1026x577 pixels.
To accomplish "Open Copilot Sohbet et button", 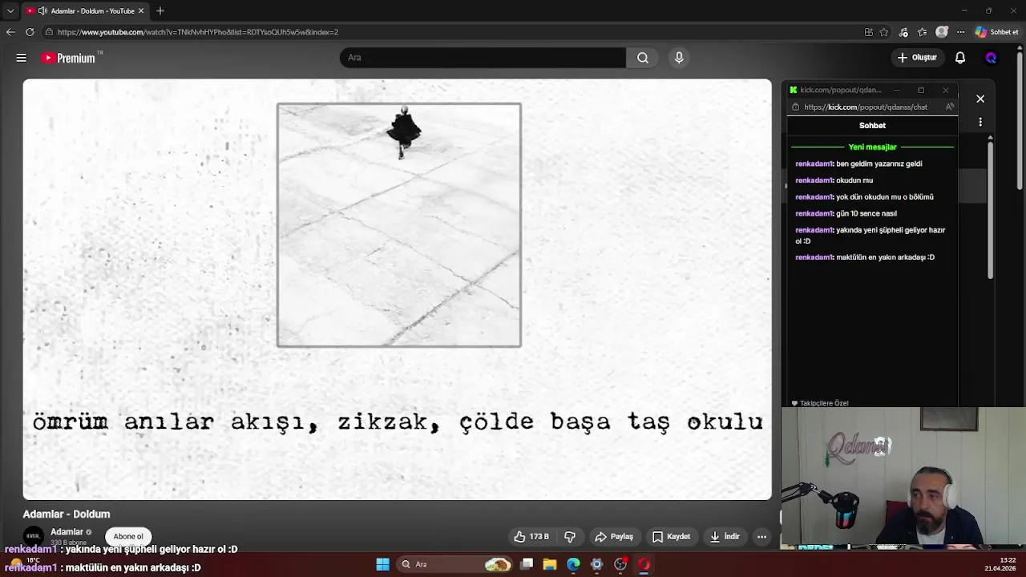I will coord(997,32).
